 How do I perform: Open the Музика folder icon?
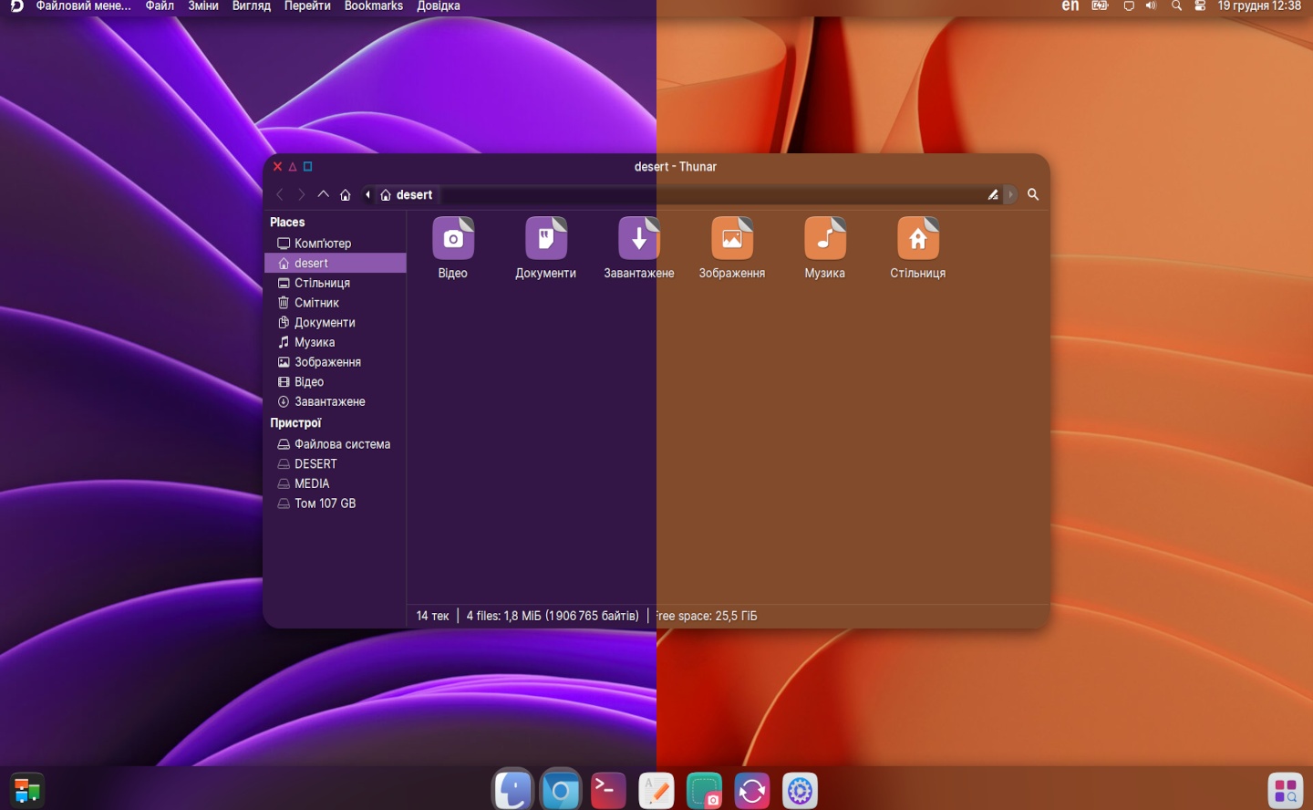(x=824, y=239)
